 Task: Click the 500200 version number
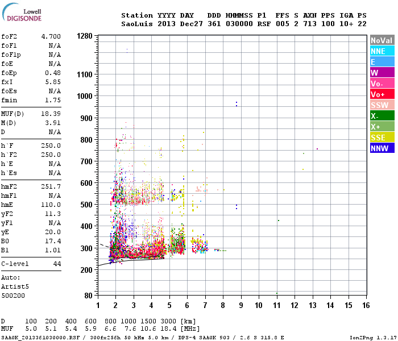[13, 296]
